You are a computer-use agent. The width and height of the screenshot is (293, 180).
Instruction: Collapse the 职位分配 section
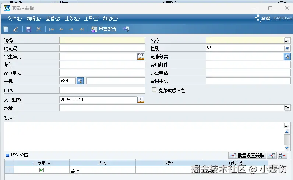tap(7, 155)
